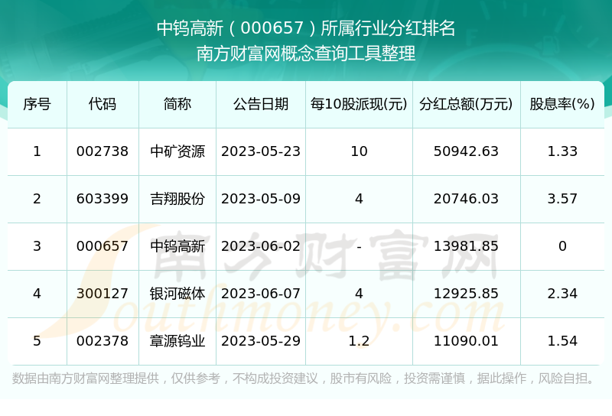The width and height of the screenshot is (612, 416).
Task: Click the date 2023-05-23
Action: pyautogui.click(x=261, y=151)
